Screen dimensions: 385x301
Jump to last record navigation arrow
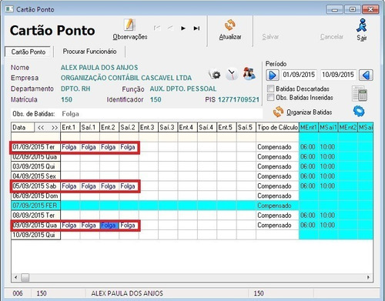196,28
